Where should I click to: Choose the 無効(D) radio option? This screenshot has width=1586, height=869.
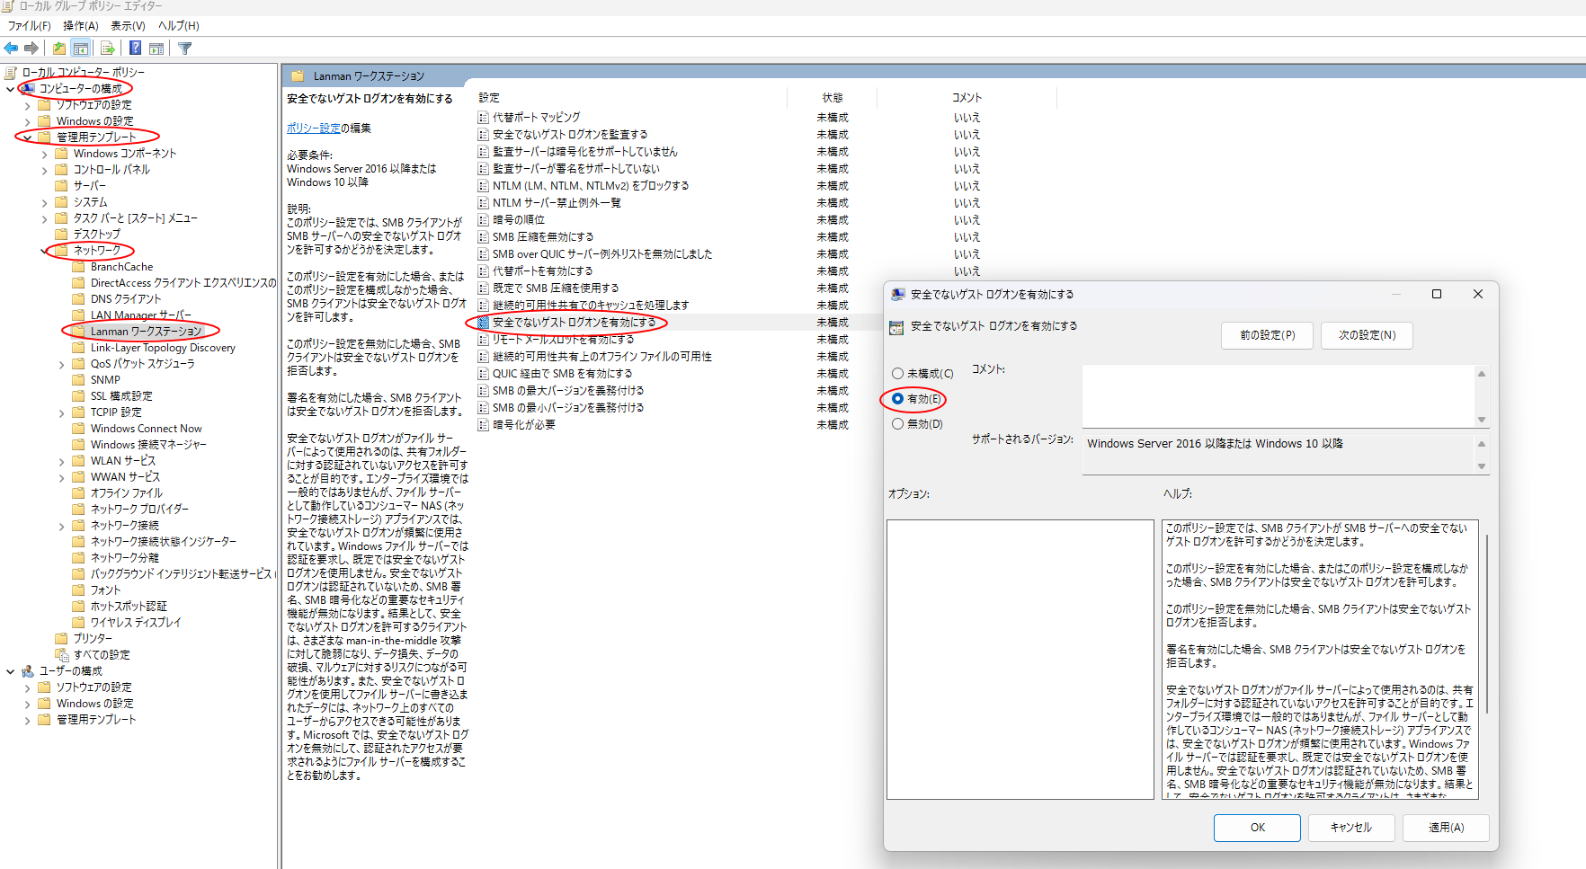pyautogui.click(x=897, y=424)
